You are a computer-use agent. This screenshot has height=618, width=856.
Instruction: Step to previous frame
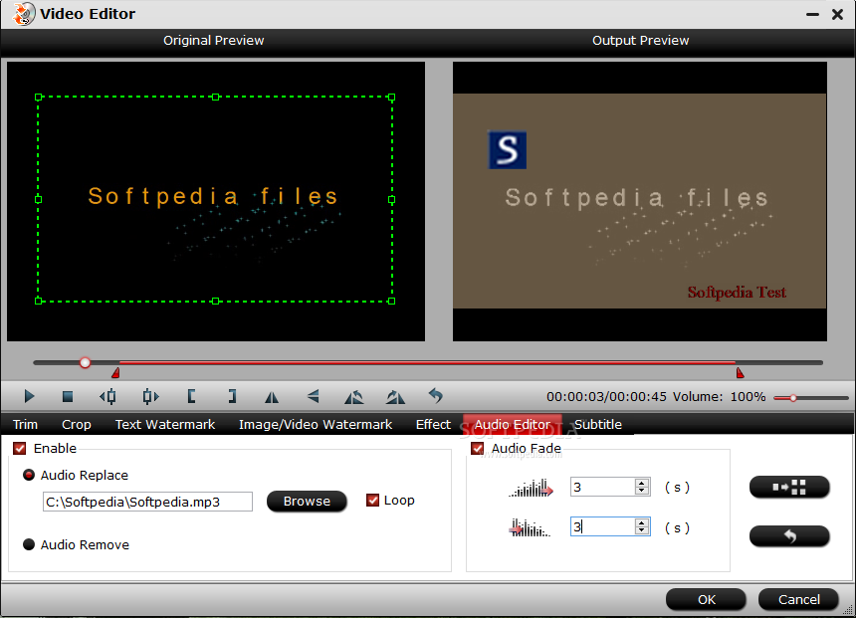click(x=108, y=396)
